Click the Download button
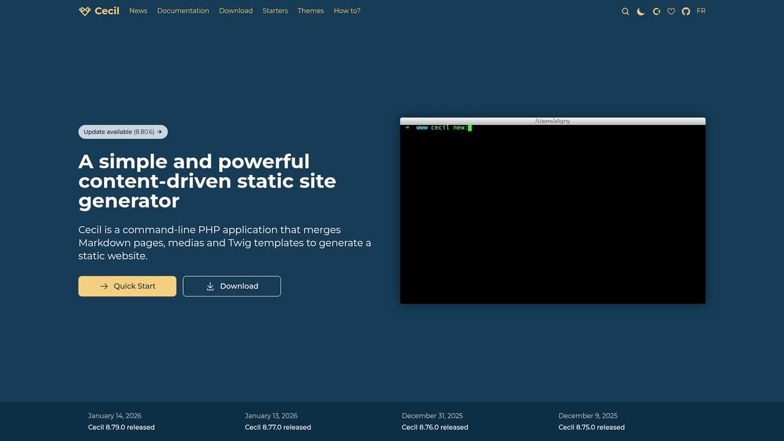Viewport: 784px width, 441px height. click(x=232, y=286)
